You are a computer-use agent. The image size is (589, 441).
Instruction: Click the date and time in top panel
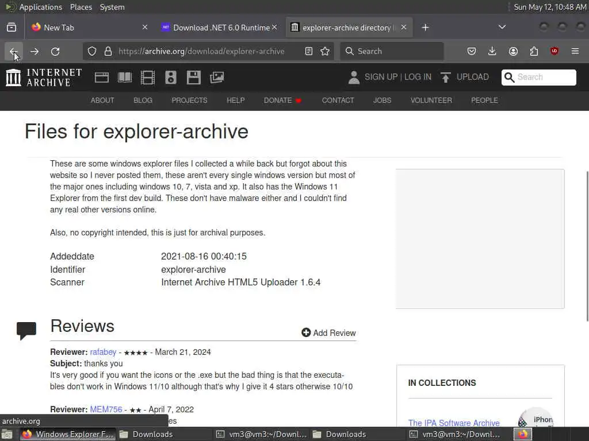tap(549, 7)
